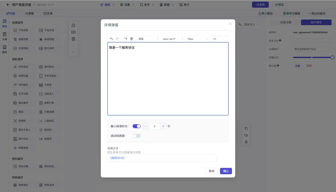Open the more options ellipsis in editor toolbar

[x=215, y=39]
